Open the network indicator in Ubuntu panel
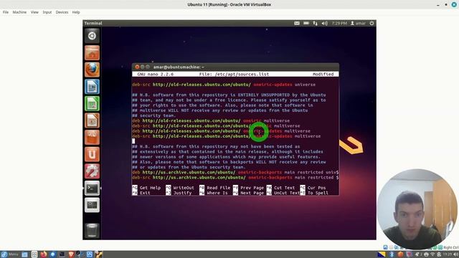Screen dimensions: 459x258 click(x=316, y=23)
